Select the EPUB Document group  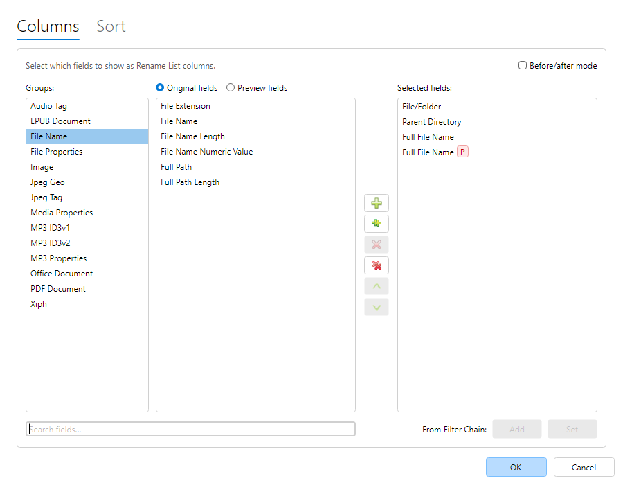[87, 121]
